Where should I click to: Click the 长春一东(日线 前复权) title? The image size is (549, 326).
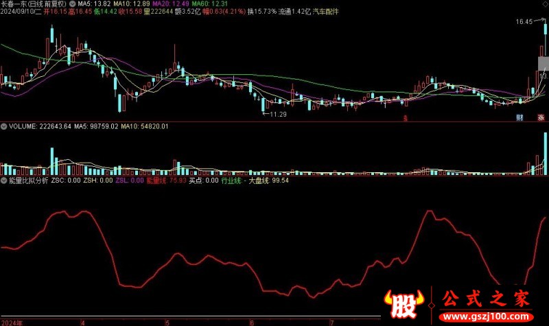pyautogui.click(x=34, y=4)
